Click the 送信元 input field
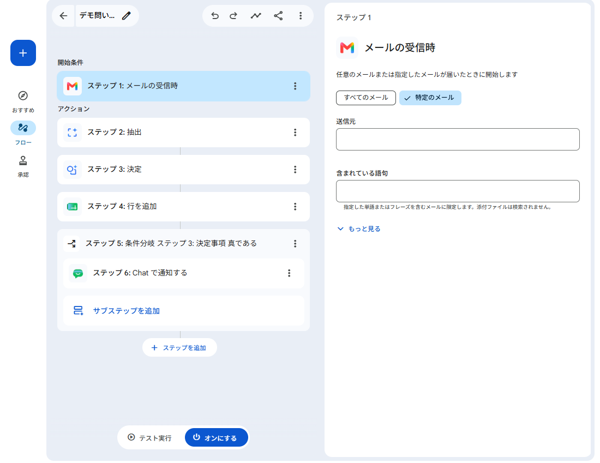 click(458, 139)
